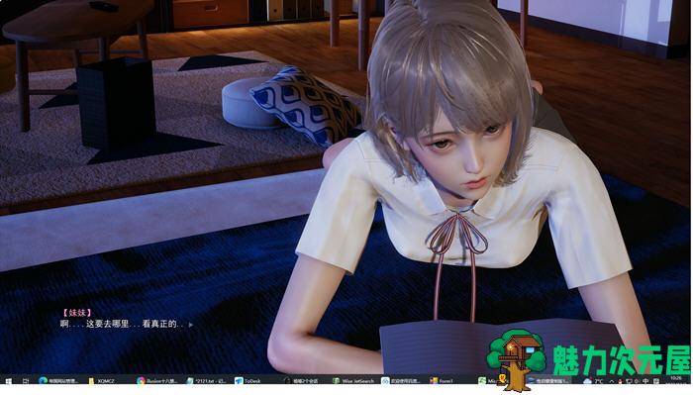Switch to the Form1 window
The height and width of the screenshot is (395, 693).
point(442,381)
